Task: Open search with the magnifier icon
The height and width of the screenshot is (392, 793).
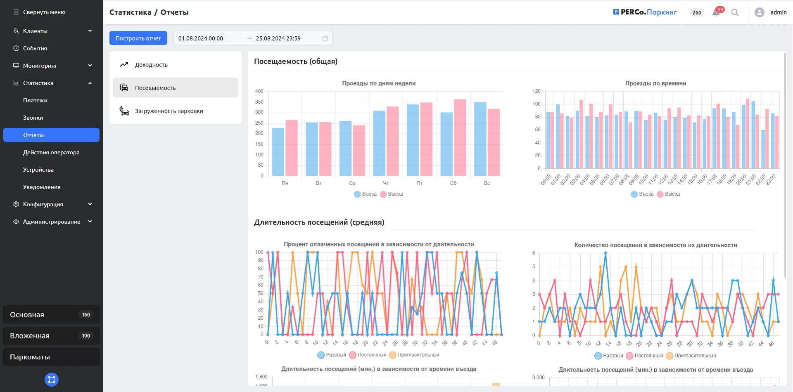Action: coord(735,12)
